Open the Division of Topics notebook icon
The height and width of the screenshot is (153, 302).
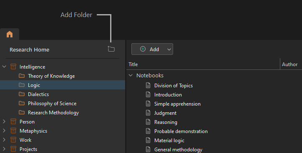pos(148,85)
